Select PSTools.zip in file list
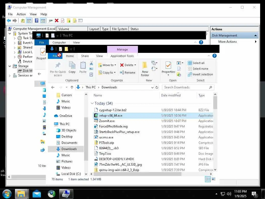This screenshot has height=199, width=265. coord(106,143)
